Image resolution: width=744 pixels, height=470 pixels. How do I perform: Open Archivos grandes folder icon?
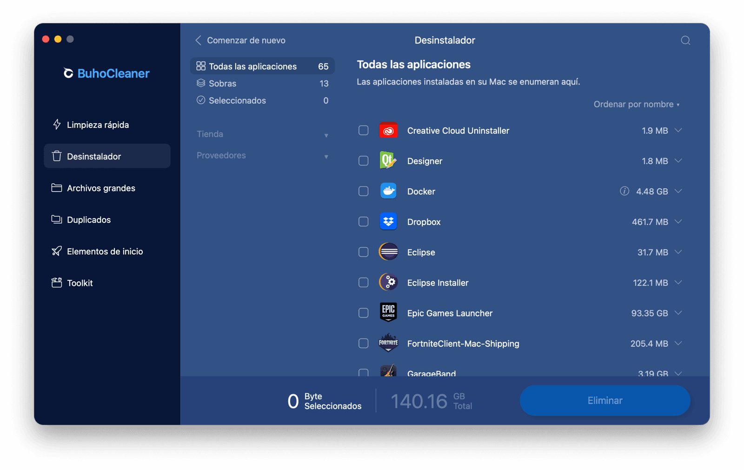point(56,188)
